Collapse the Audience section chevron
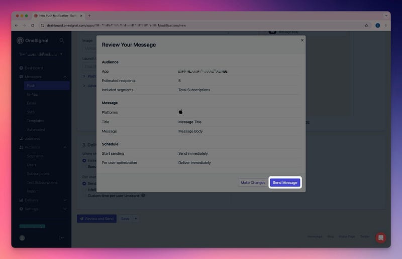Screen dimensions: 402x259 65,147
